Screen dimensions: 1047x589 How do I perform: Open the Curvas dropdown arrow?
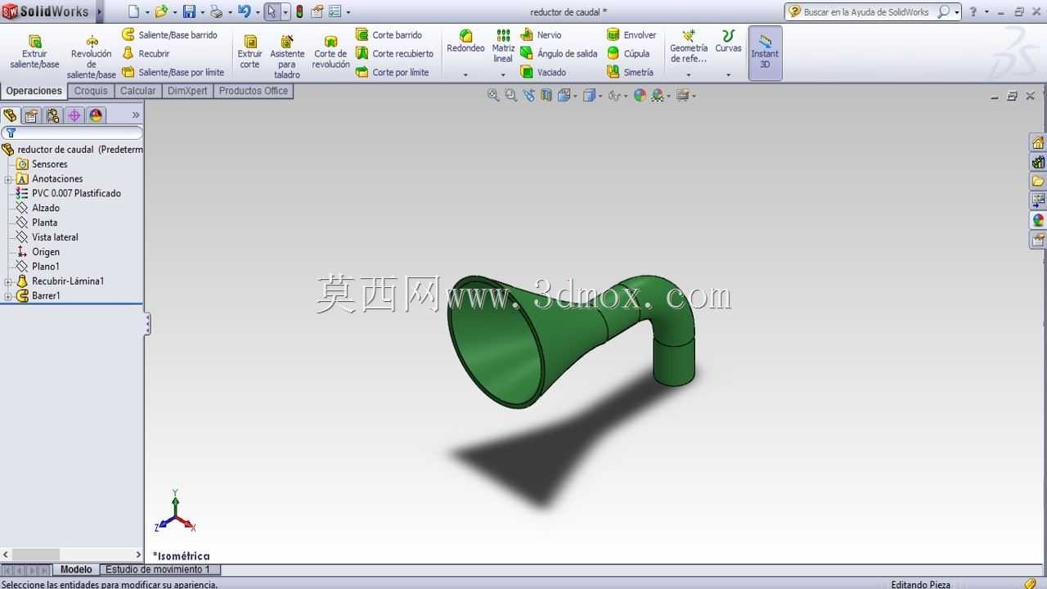728,74
